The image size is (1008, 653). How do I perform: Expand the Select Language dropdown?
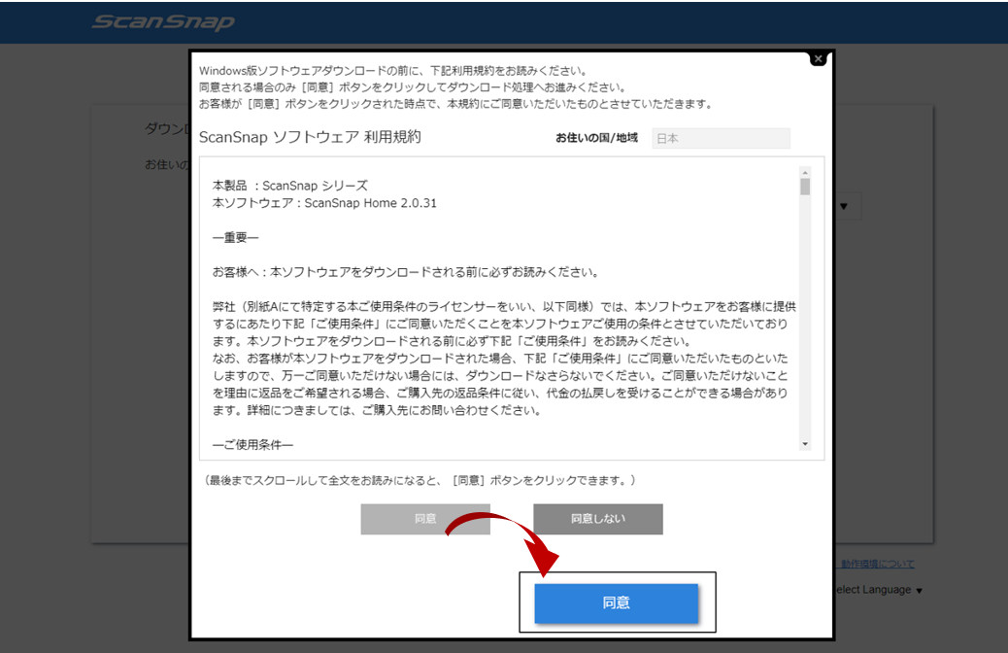[x=874, y=590]
